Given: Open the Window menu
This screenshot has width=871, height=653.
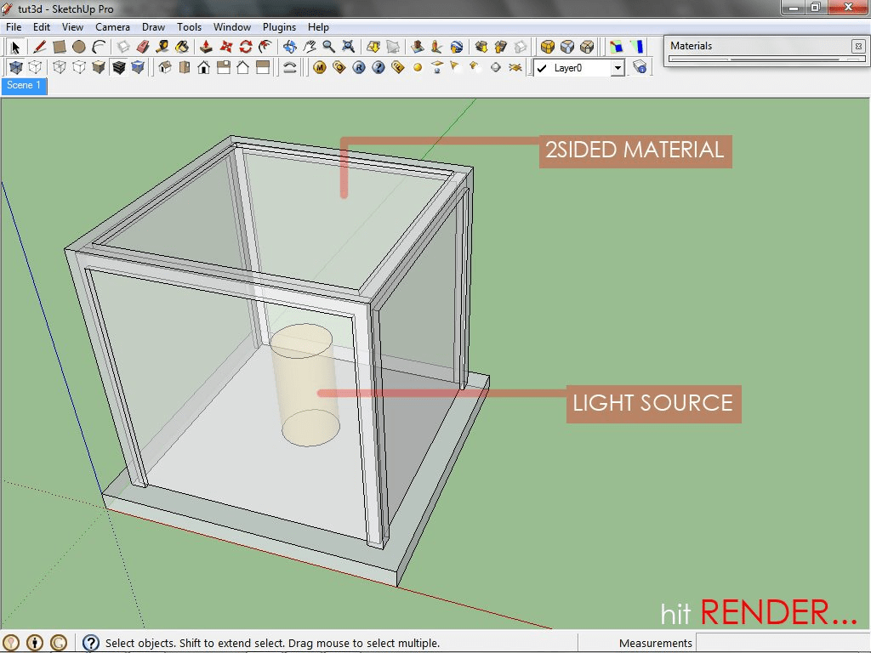Looking at the screenshot, I should tap(231, 26).
